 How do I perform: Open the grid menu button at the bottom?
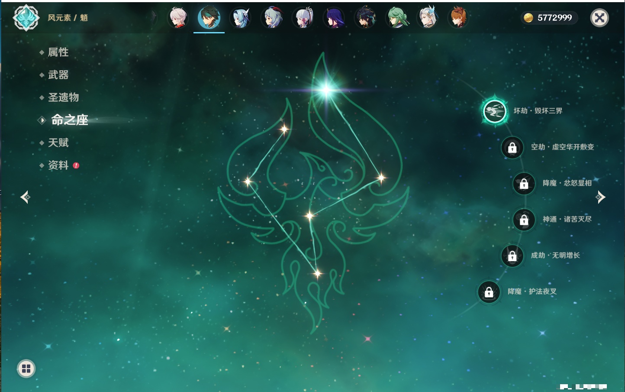click(x=26, y=369)
